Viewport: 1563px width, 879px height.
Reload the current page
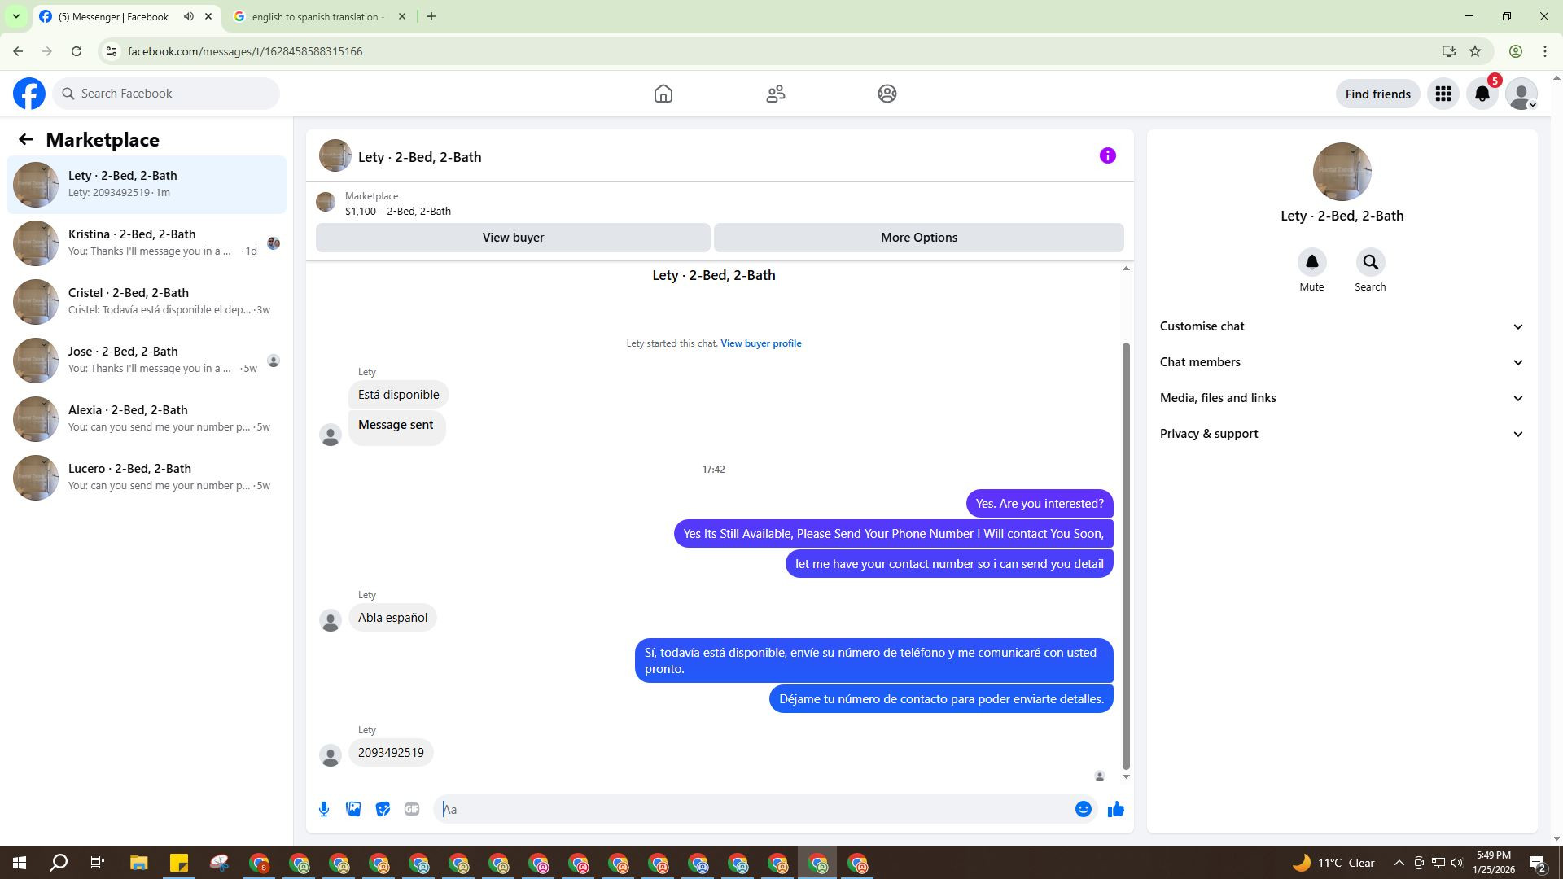(x=77, y=51)
